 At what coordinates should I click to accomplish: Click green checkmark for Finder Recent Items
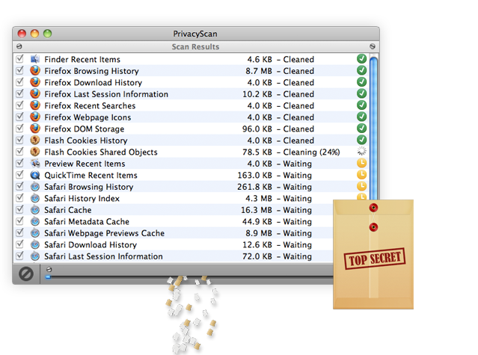click(361, 59)
